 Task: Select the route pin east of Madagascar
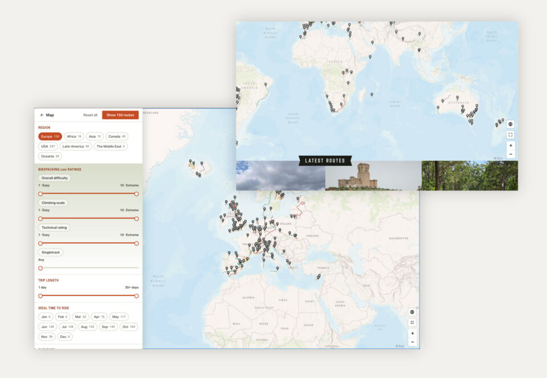(372, 95)
